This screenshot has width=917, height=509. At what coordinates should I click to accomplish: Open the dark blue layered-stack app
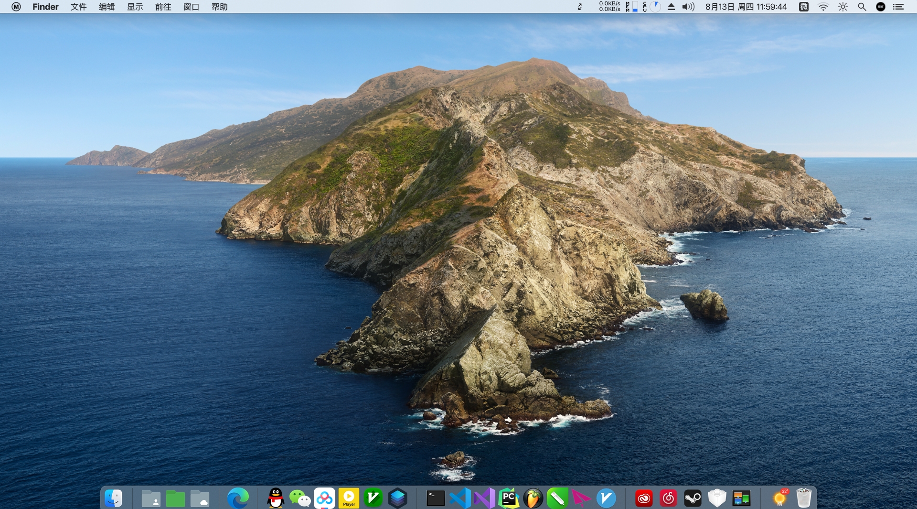tap(397, 498)
